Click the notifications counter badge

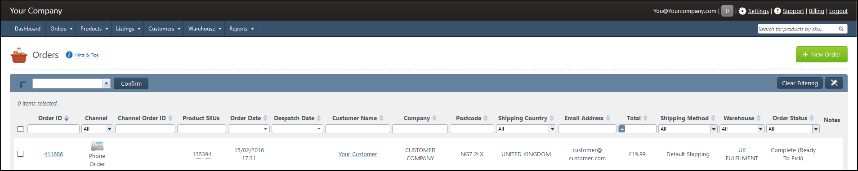click(727, 11)
